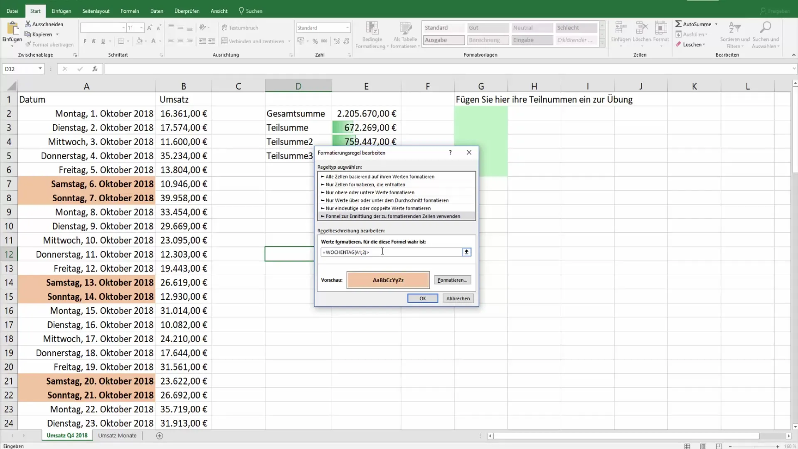This screenshot has height=449, width=798.
Task: Click fill color bucket icon
Action: [x=140, y=41]
